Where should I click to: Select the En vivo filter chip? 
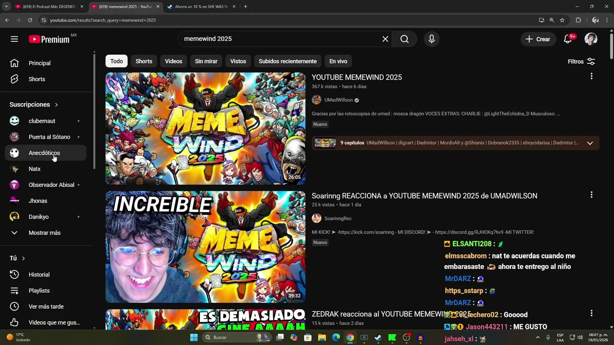click(338, 61)
